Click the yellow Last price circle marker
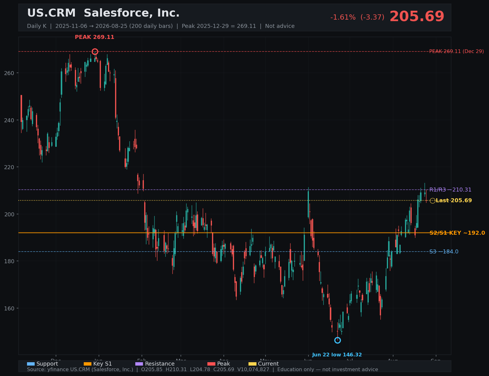 tap(433, 201)
